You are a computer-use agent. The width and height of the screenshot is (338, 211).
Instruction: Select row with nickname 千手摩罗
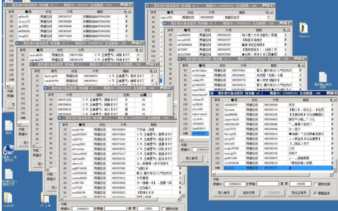(120, 178)
